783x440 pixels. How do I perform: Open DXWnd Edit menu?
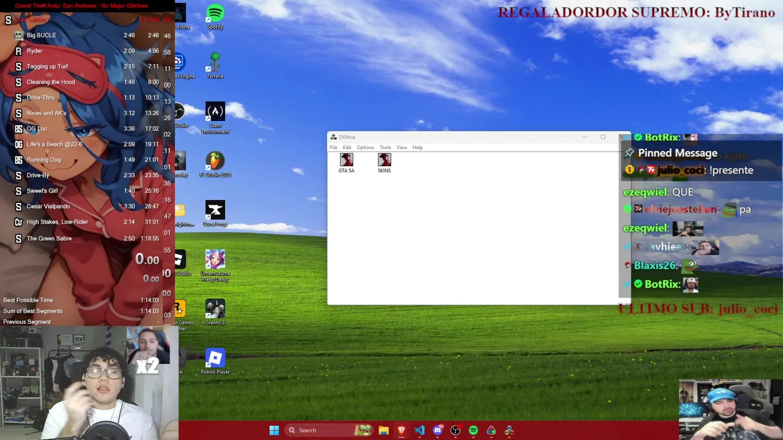pos(347,147)
